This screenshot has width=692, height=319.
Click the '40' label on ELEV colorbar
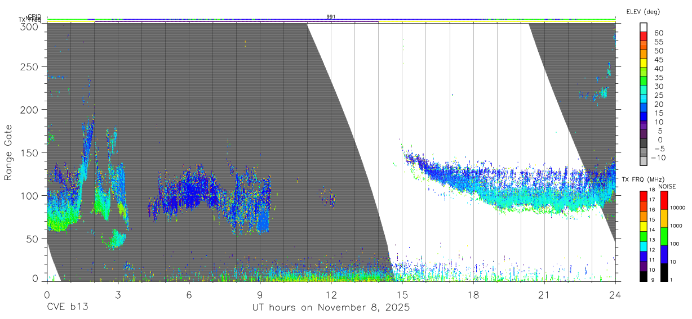pos(658,69)
